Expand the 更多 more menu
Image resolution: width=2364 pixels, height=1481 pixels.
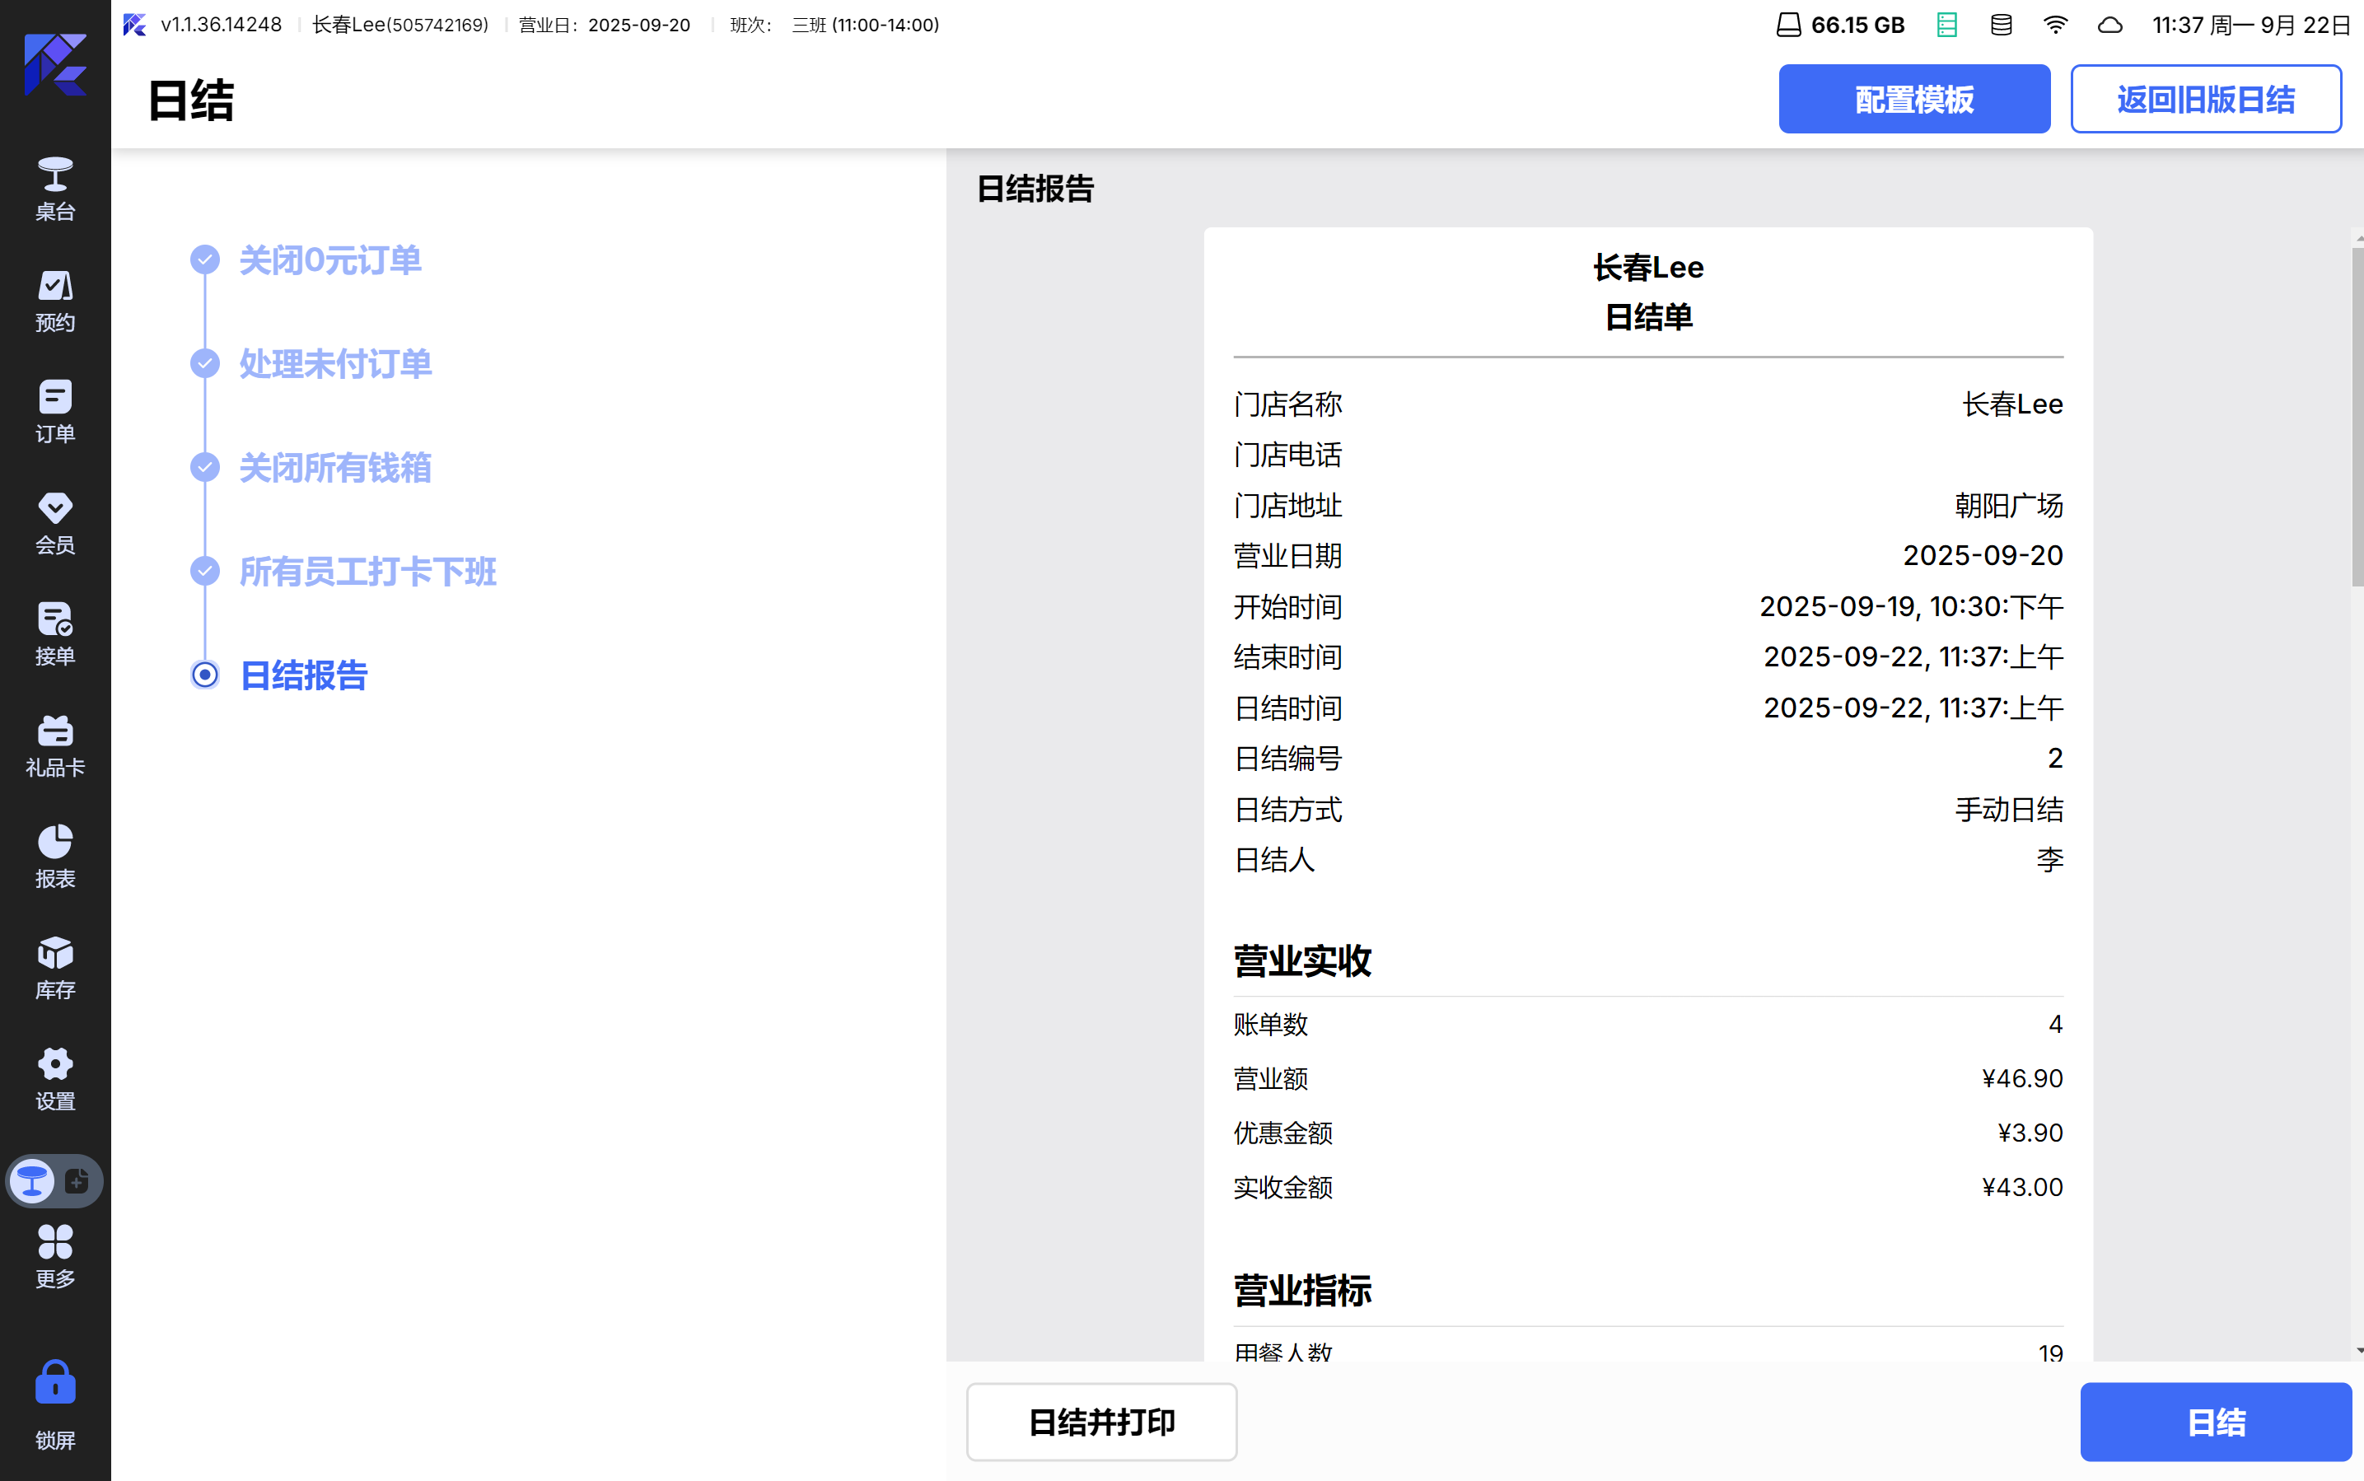pos(55,1255)
